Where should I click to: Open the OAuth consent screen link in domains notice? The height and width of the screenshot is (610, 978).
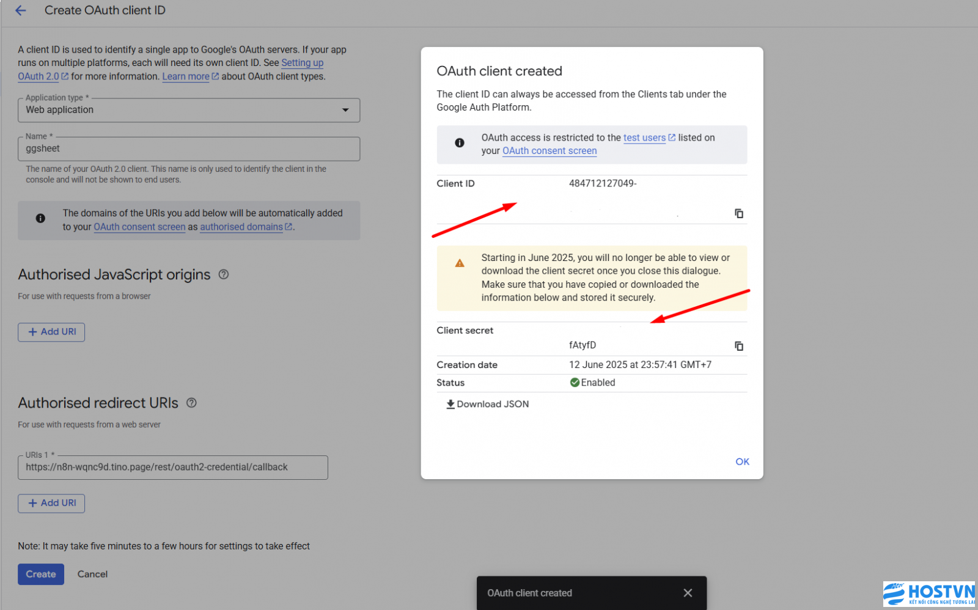tap(139, 227)
